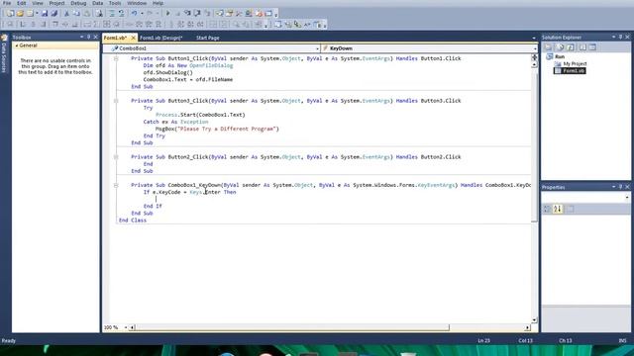Click the Cut scissors icon
This screenshot has height=356, width=634.
coord(66,13)
